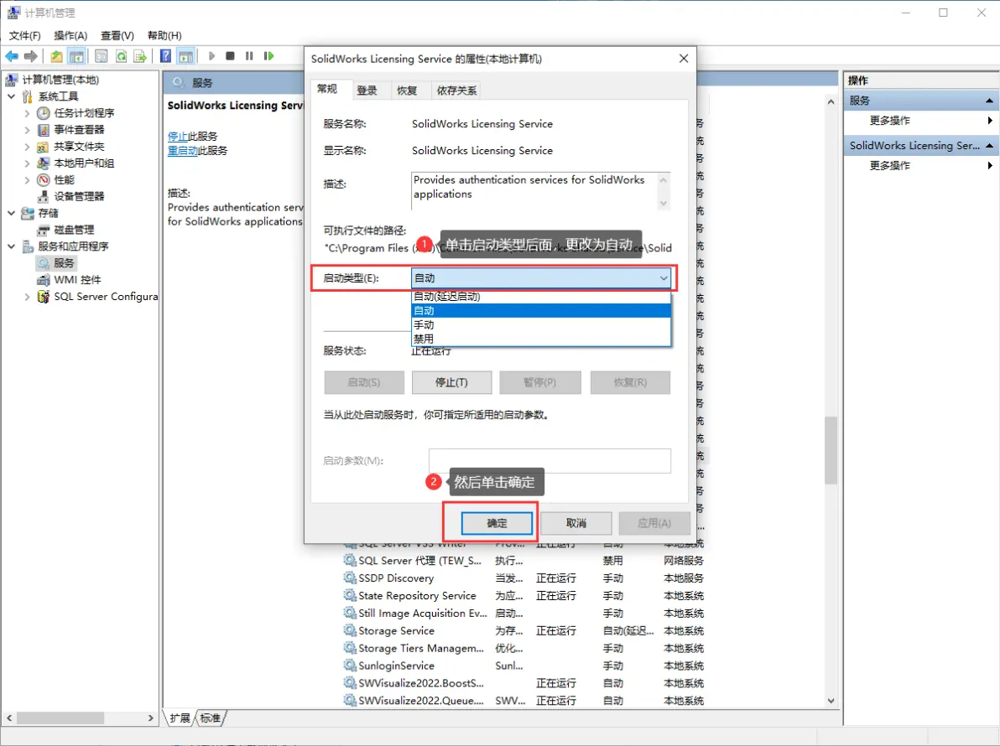Switch to the 标准 view tab
Image resolution: width=1000 pixels, height=746 pixels.
tap(211, 718)
